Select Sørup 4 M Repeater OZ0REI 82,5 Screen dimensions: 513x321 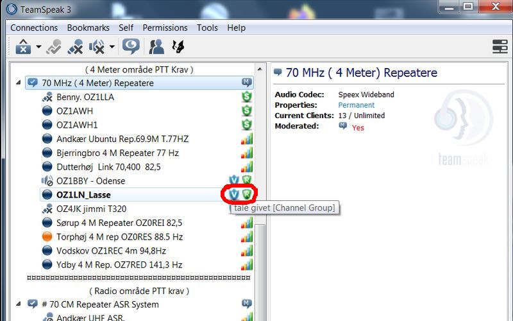(x=119, y=223)
